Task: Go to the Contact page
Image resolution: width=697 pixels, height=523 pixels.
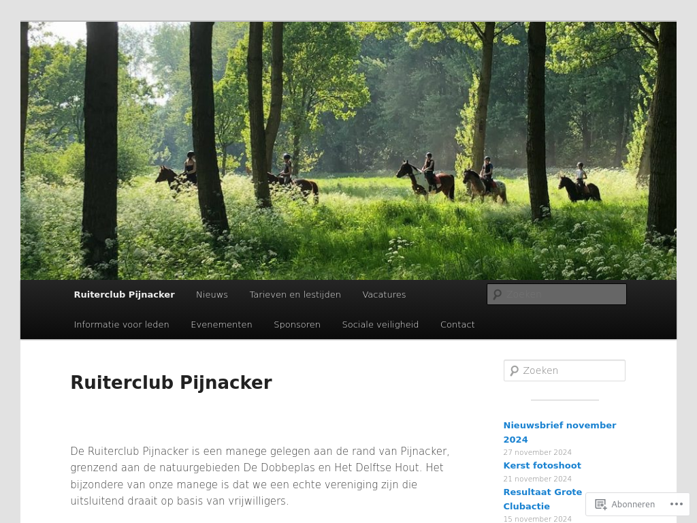Action: pos(457,325)
